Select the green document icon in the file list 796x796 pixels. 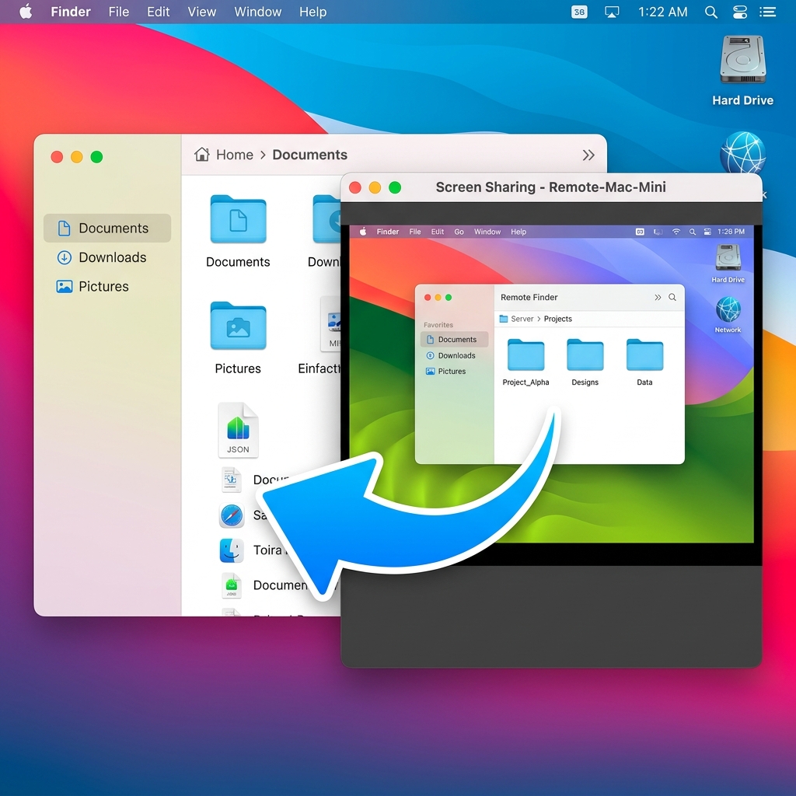tap(232, 585)
